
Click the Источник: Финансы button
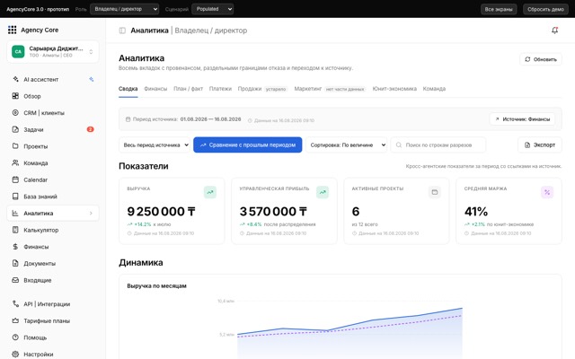click(x=523, y=119)
